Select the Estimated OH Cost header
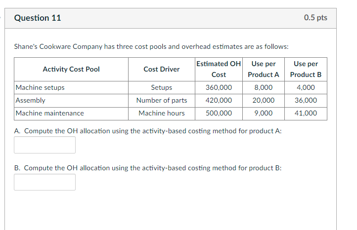357x230 pixels. click(x=219, y=69)
